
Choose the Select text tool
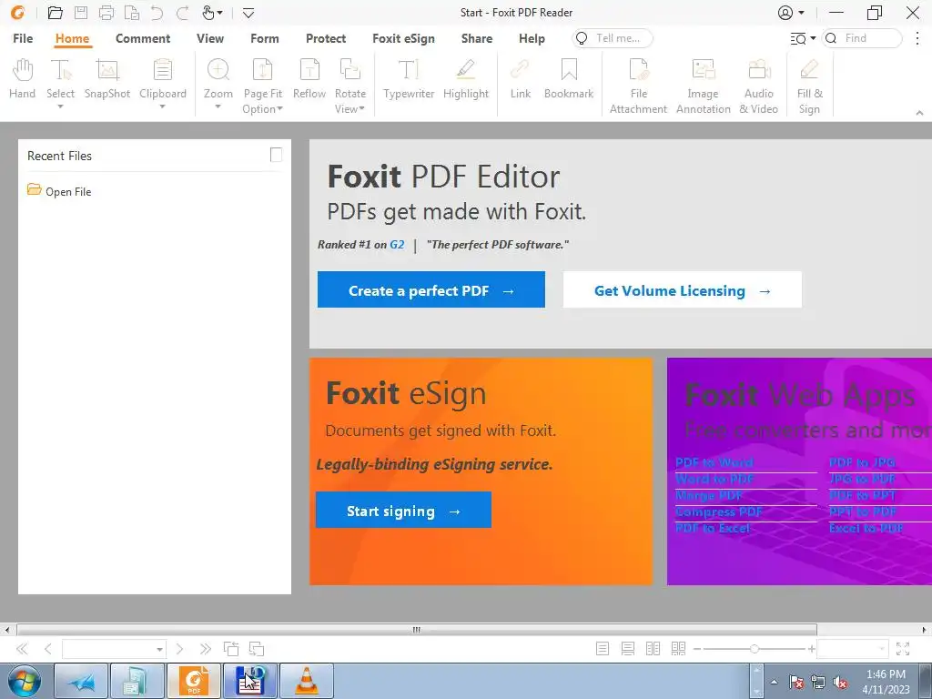tap(61, 79)
